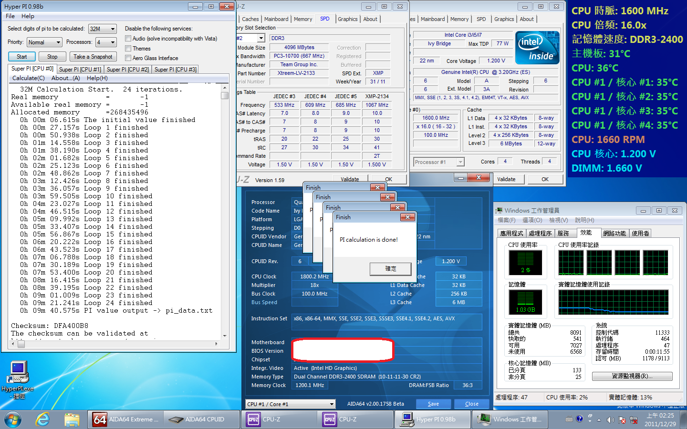Open 檔案(F) menu in Task Manager
This screenshot has width=687, height=429.
point(507,220)
